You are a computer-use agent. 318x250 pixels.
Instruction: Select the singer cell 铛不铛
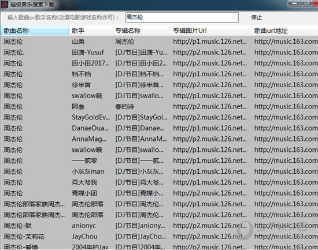[x=81, y=74]
